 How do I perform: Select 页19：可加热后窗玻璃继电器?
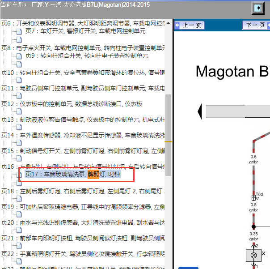pos(83,207)
